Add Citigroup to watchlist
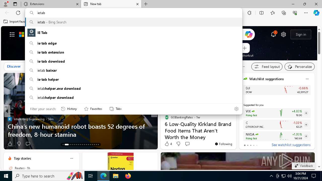322x181 pixels. click(306, 125)
